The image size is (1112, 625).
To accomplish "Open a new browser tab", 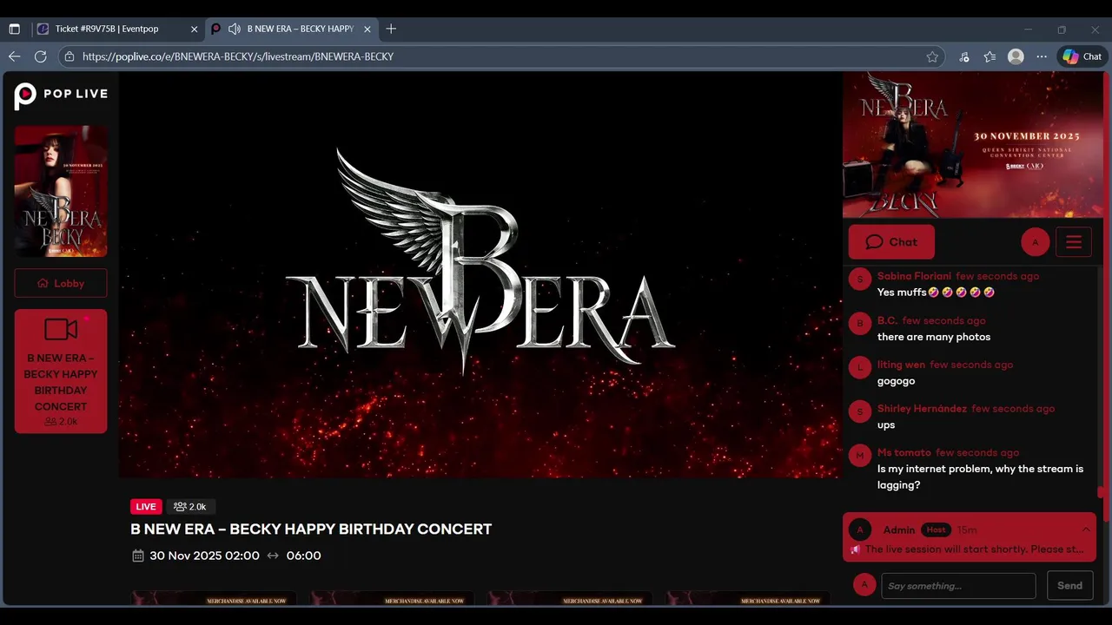I will [391, 29].
